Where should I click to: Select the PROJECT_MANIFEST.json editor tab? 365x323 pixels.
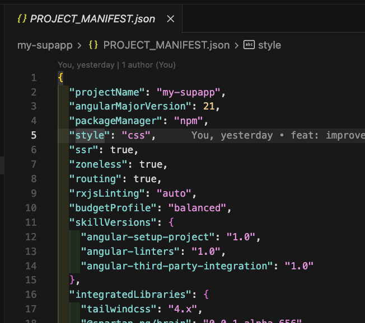(93, 19)
